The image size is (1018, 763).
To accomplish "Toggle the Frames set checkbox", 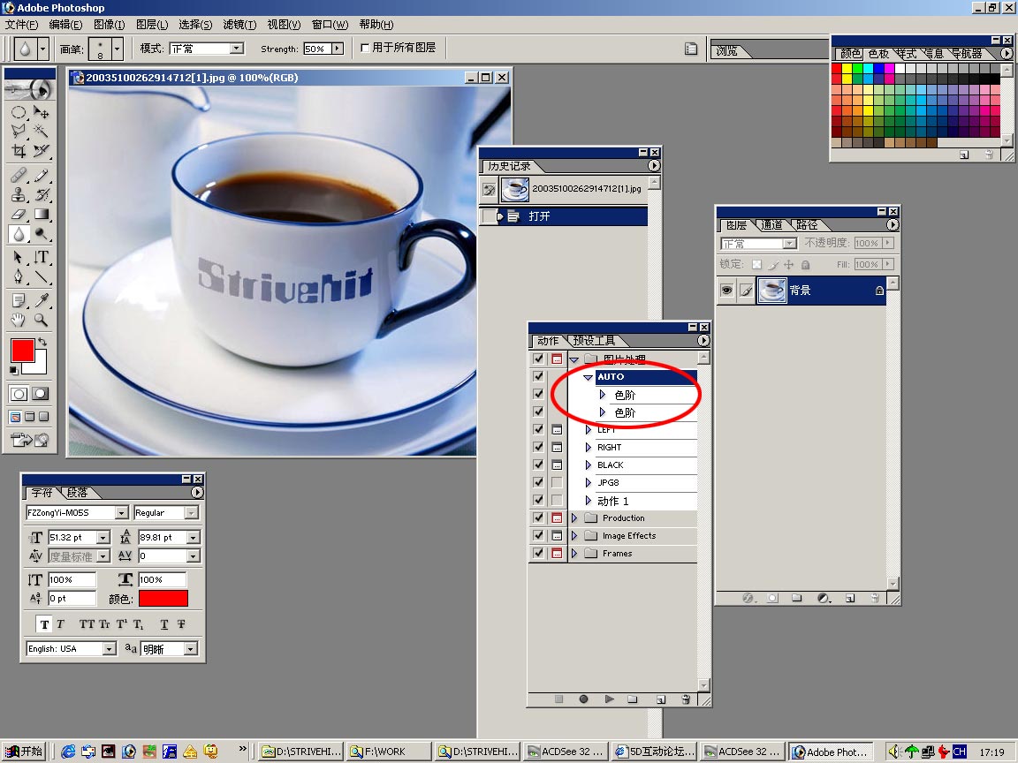I will pos(538,553).
